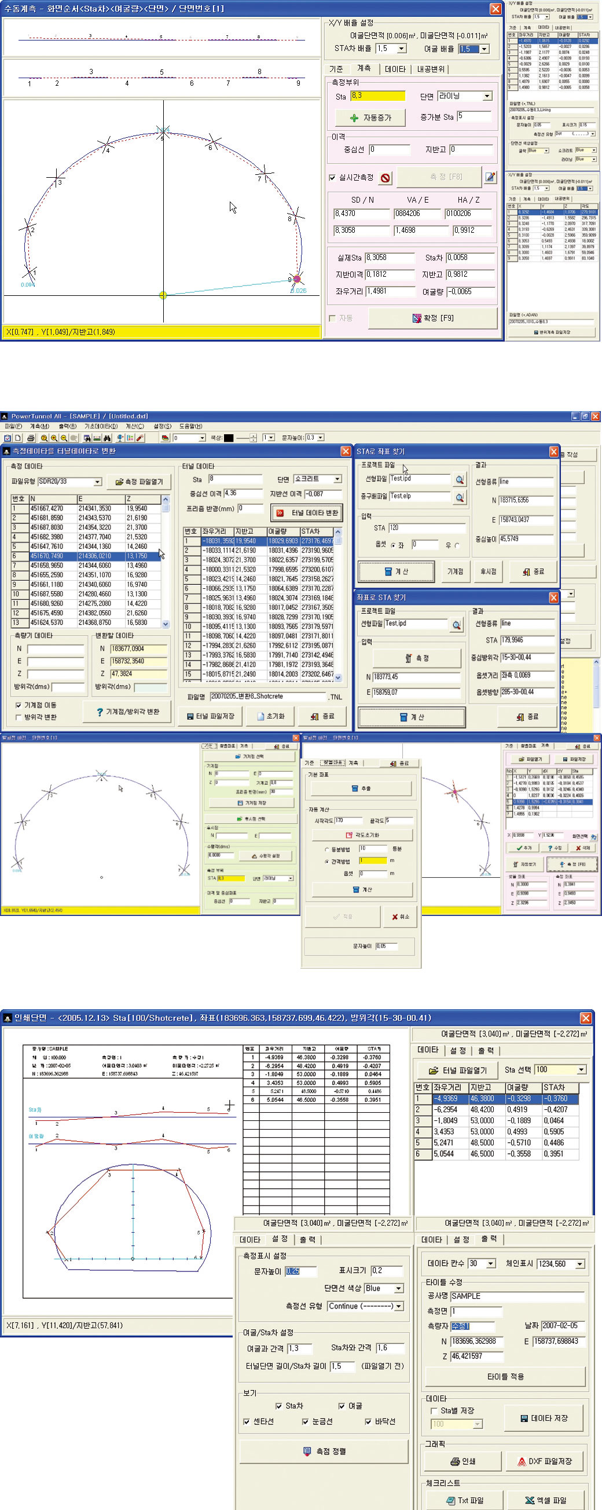Open the 단면 라이닝 dropdown

pos(487,96)
